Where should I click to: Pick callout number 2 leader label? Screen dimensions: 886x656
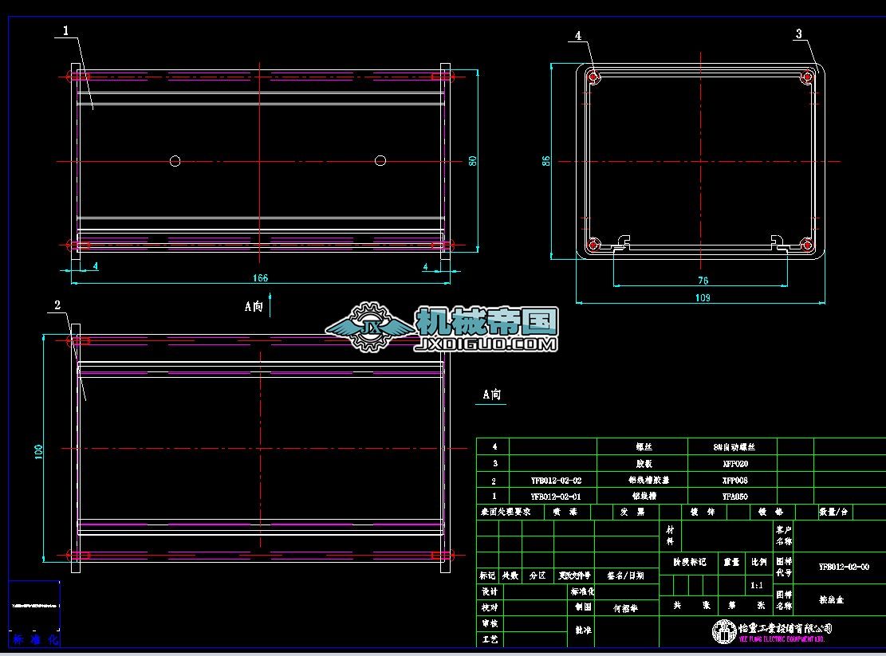click(x=57, y=305)
